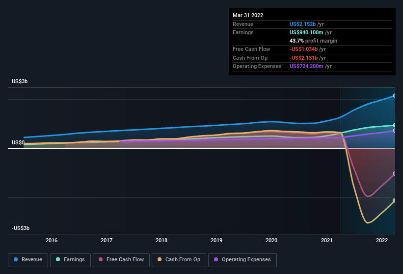403x274 pixels.
Task: Click the Free Cash Flow endpoint marker
Action: tap(395, 174)
